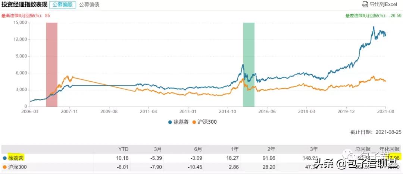This screenshot has width=403, height=174.
Task: Click the Excel file export icon
Action: 365,4
